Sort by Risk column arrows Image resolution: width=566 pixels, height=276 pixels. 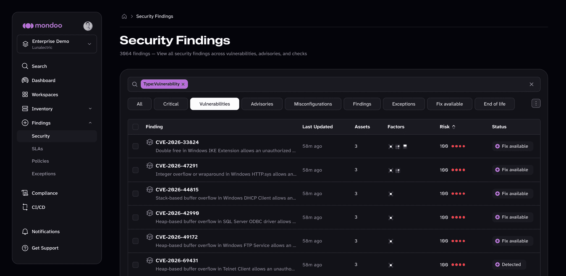[454, 127]
